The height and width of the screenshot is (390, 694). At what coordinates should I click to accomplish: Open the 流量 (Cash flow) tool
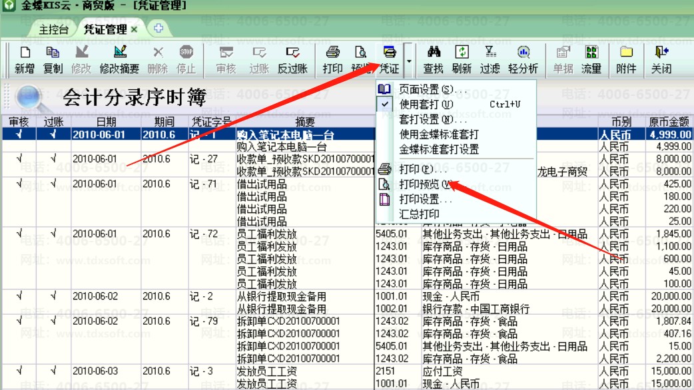(591, 59)
